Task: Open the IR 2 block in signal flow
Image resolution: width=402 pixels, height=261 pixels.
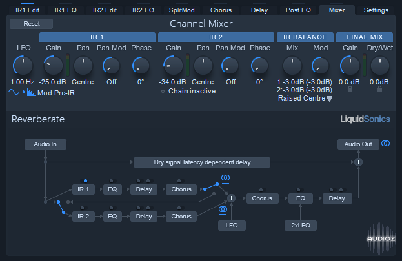Action: [83, 217]
